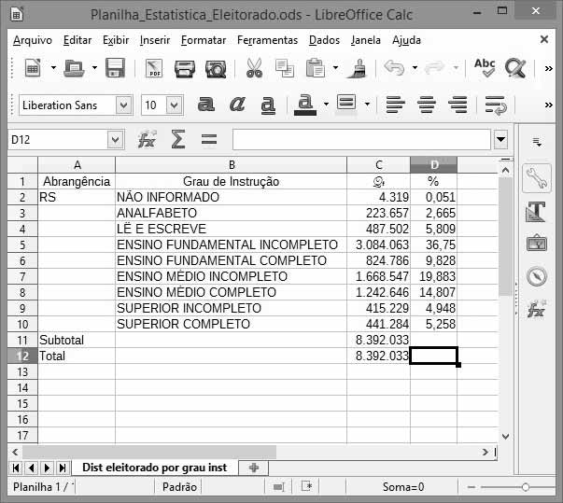Toggle underline formatting
The width and height of the screenshot is (563, 503).
point(268,105)
